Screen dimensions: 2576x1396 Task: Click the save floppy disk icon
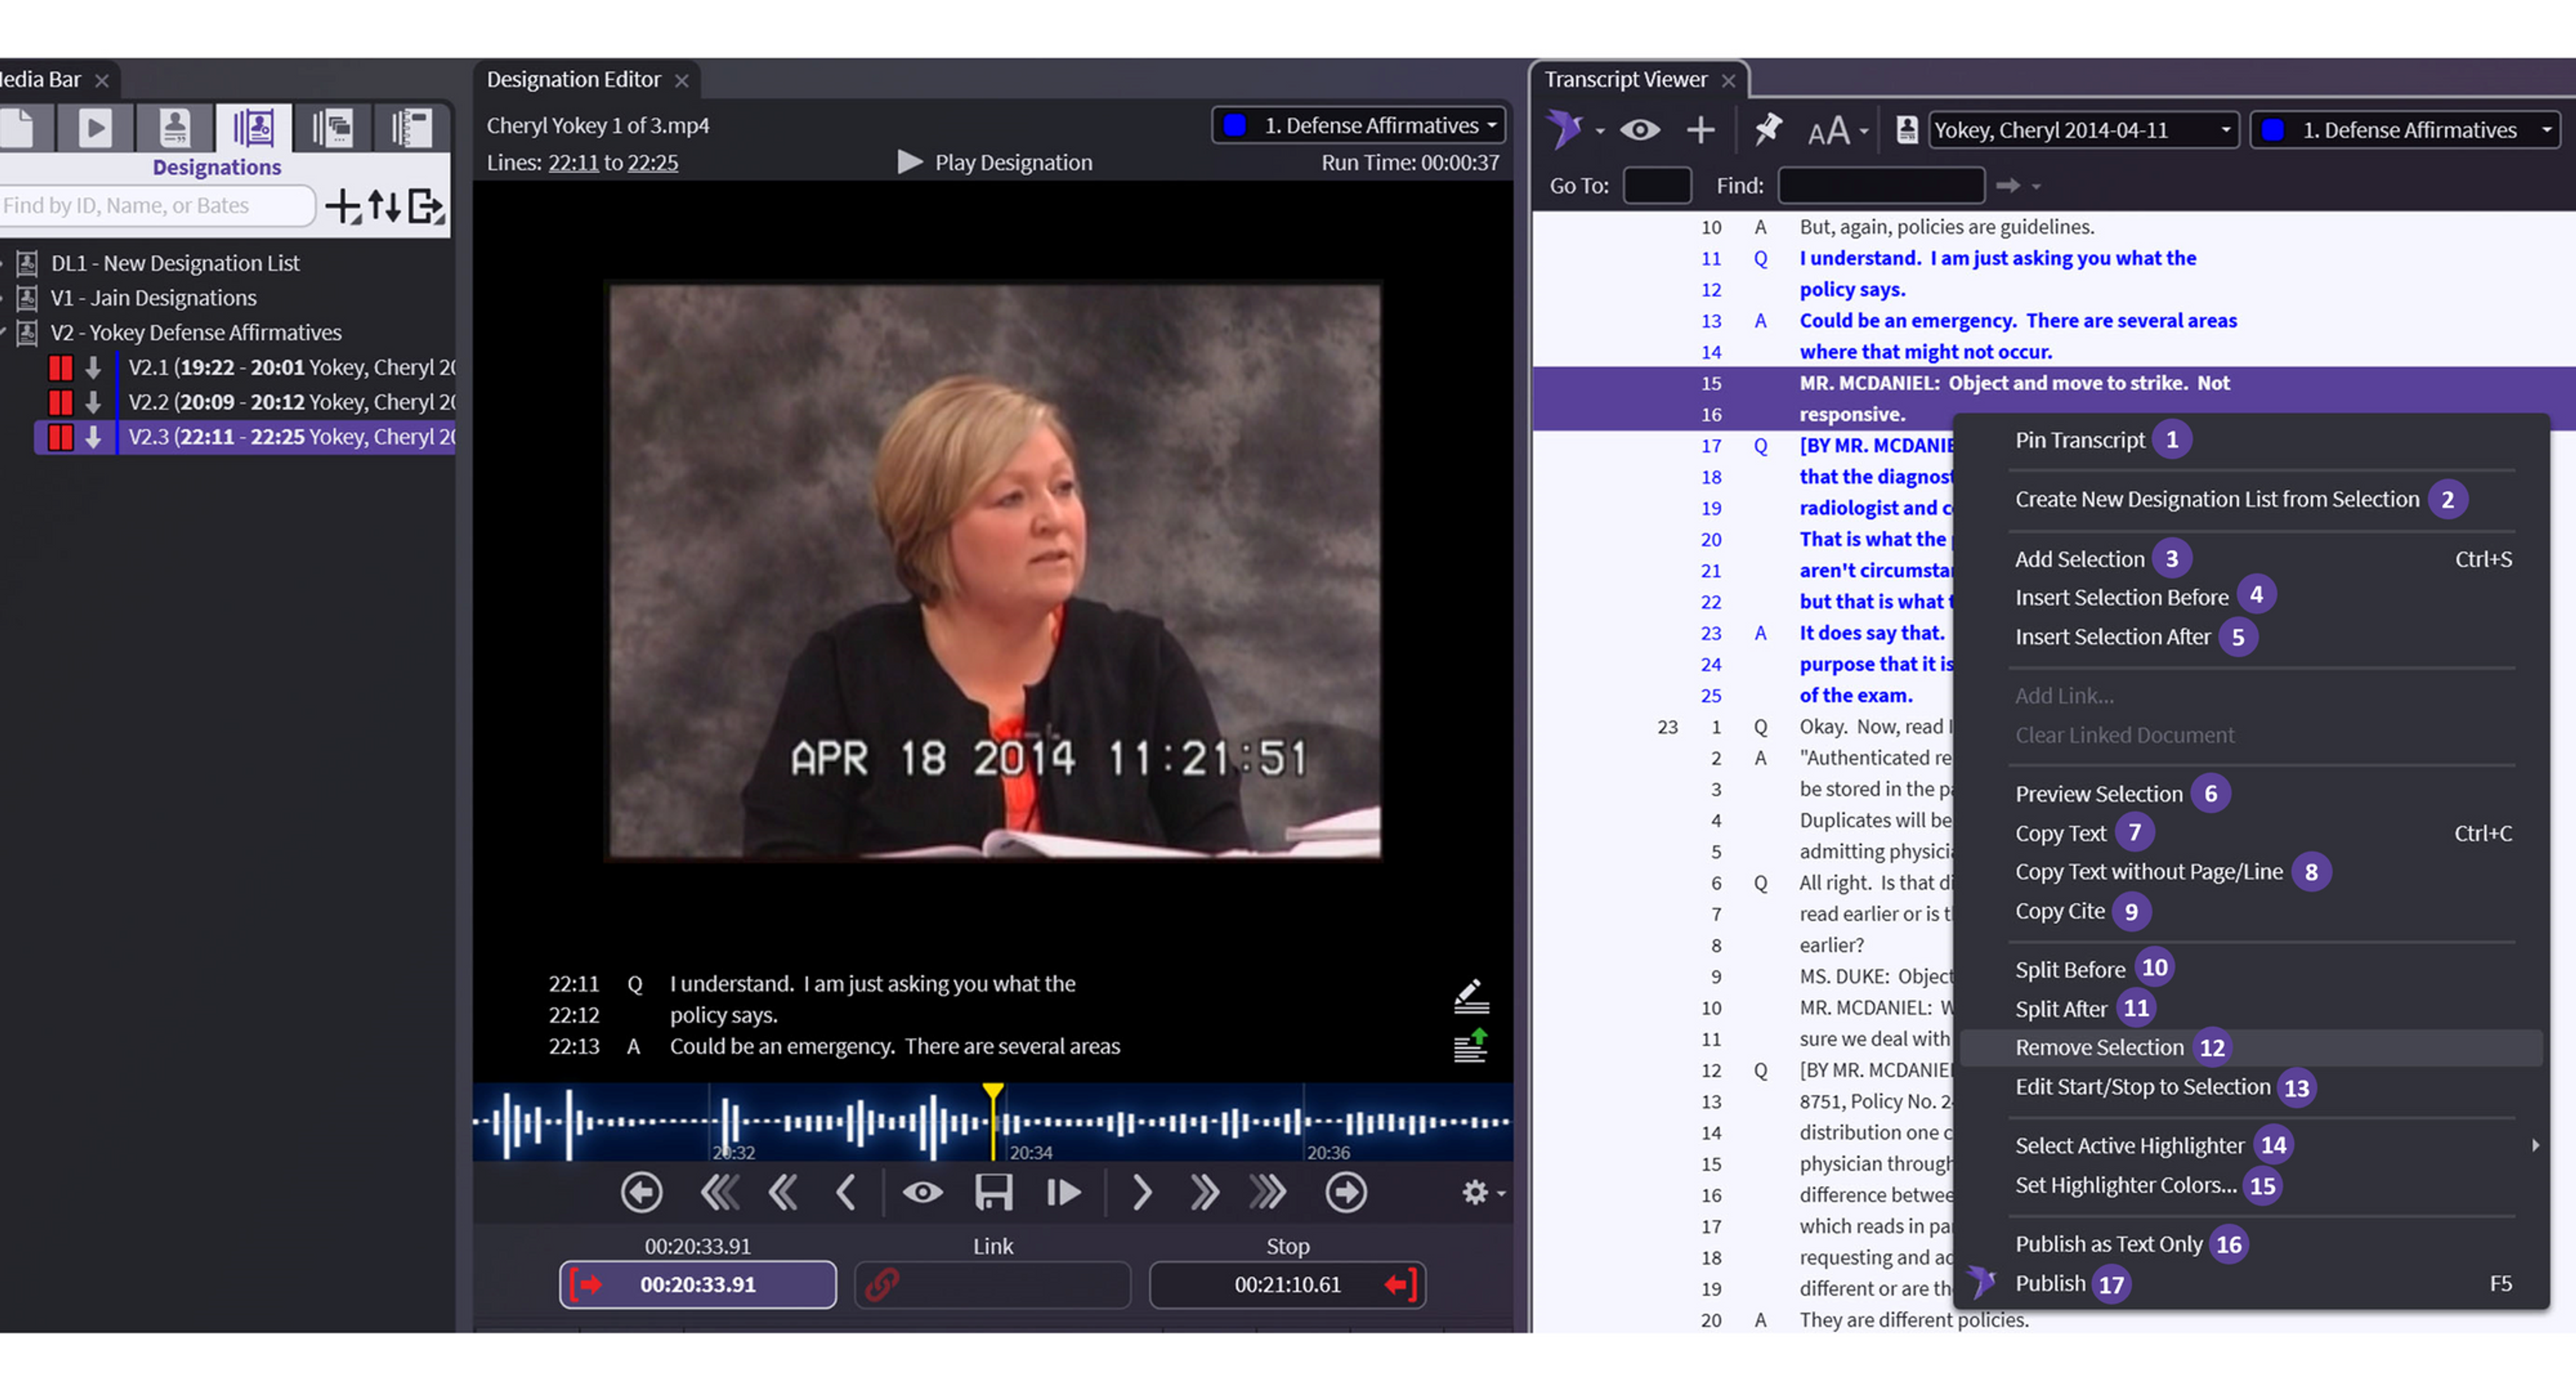(x=993, y=1192)
